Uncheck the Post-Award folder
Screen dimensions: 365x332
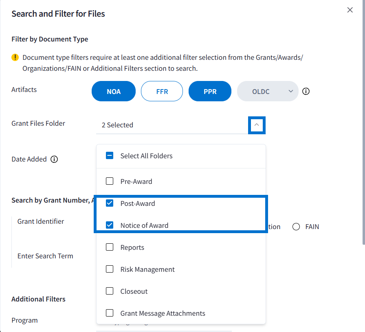[110, 203]
